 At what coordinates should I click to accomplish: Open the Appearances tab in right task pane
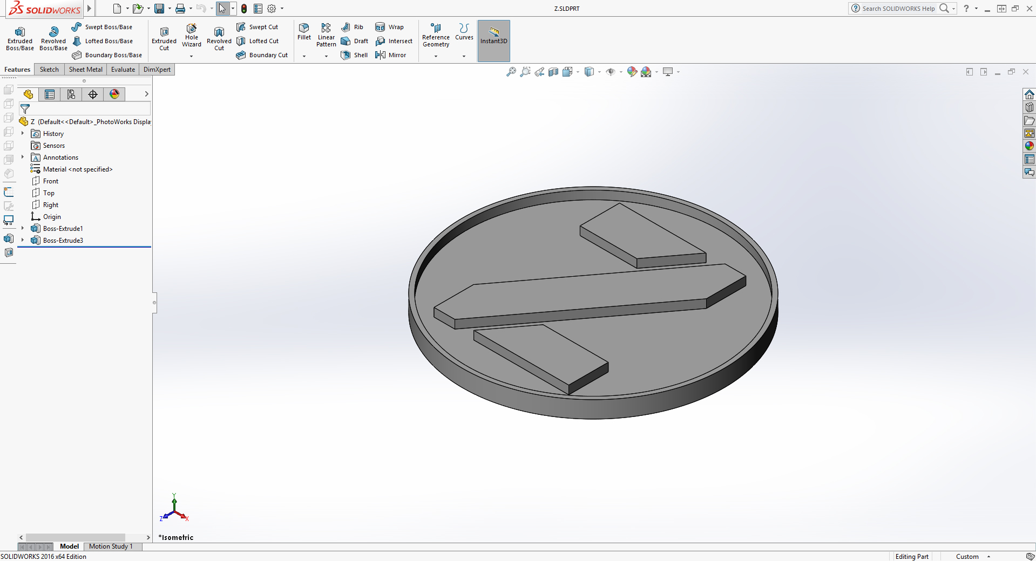click(1029, 146)
